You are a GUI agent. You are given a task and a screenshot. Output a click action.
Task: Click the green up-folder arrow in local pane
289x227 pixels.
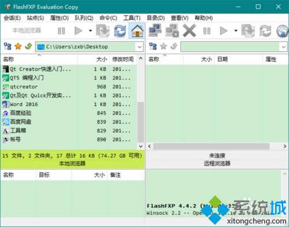click(28, 46)
